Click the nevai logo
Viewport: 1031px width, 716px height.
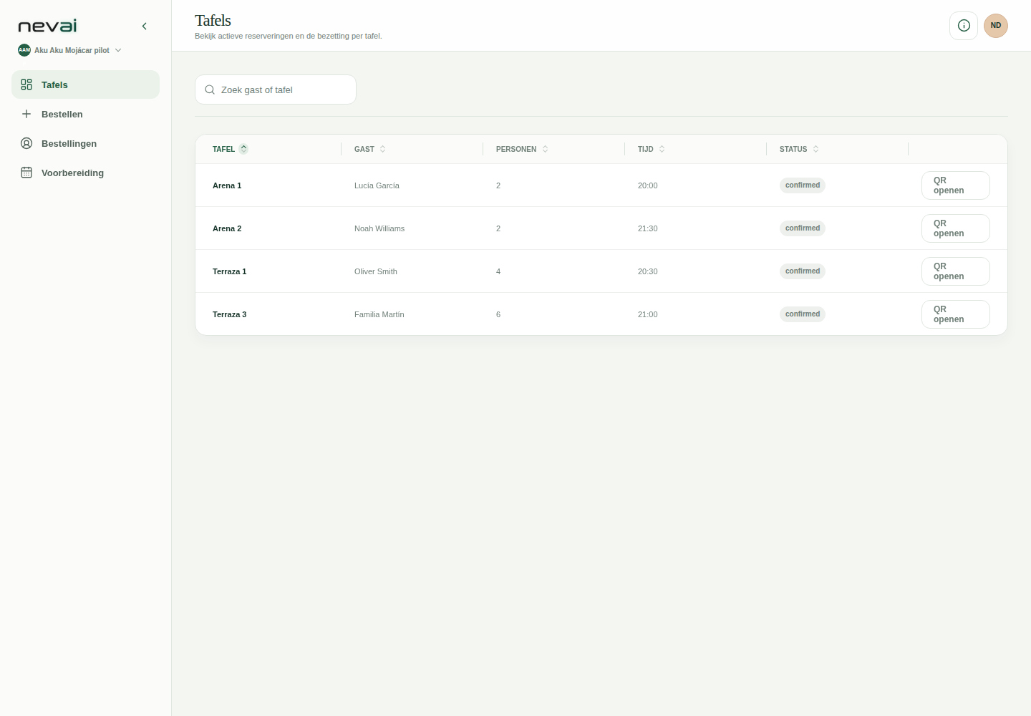click(x=47, y=26)
